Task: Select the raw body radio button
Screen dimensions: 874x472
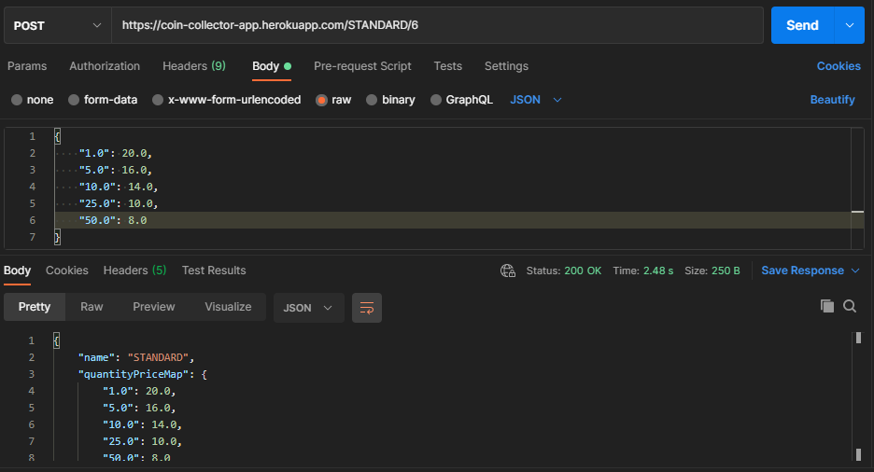Action: tap(321, 100)
